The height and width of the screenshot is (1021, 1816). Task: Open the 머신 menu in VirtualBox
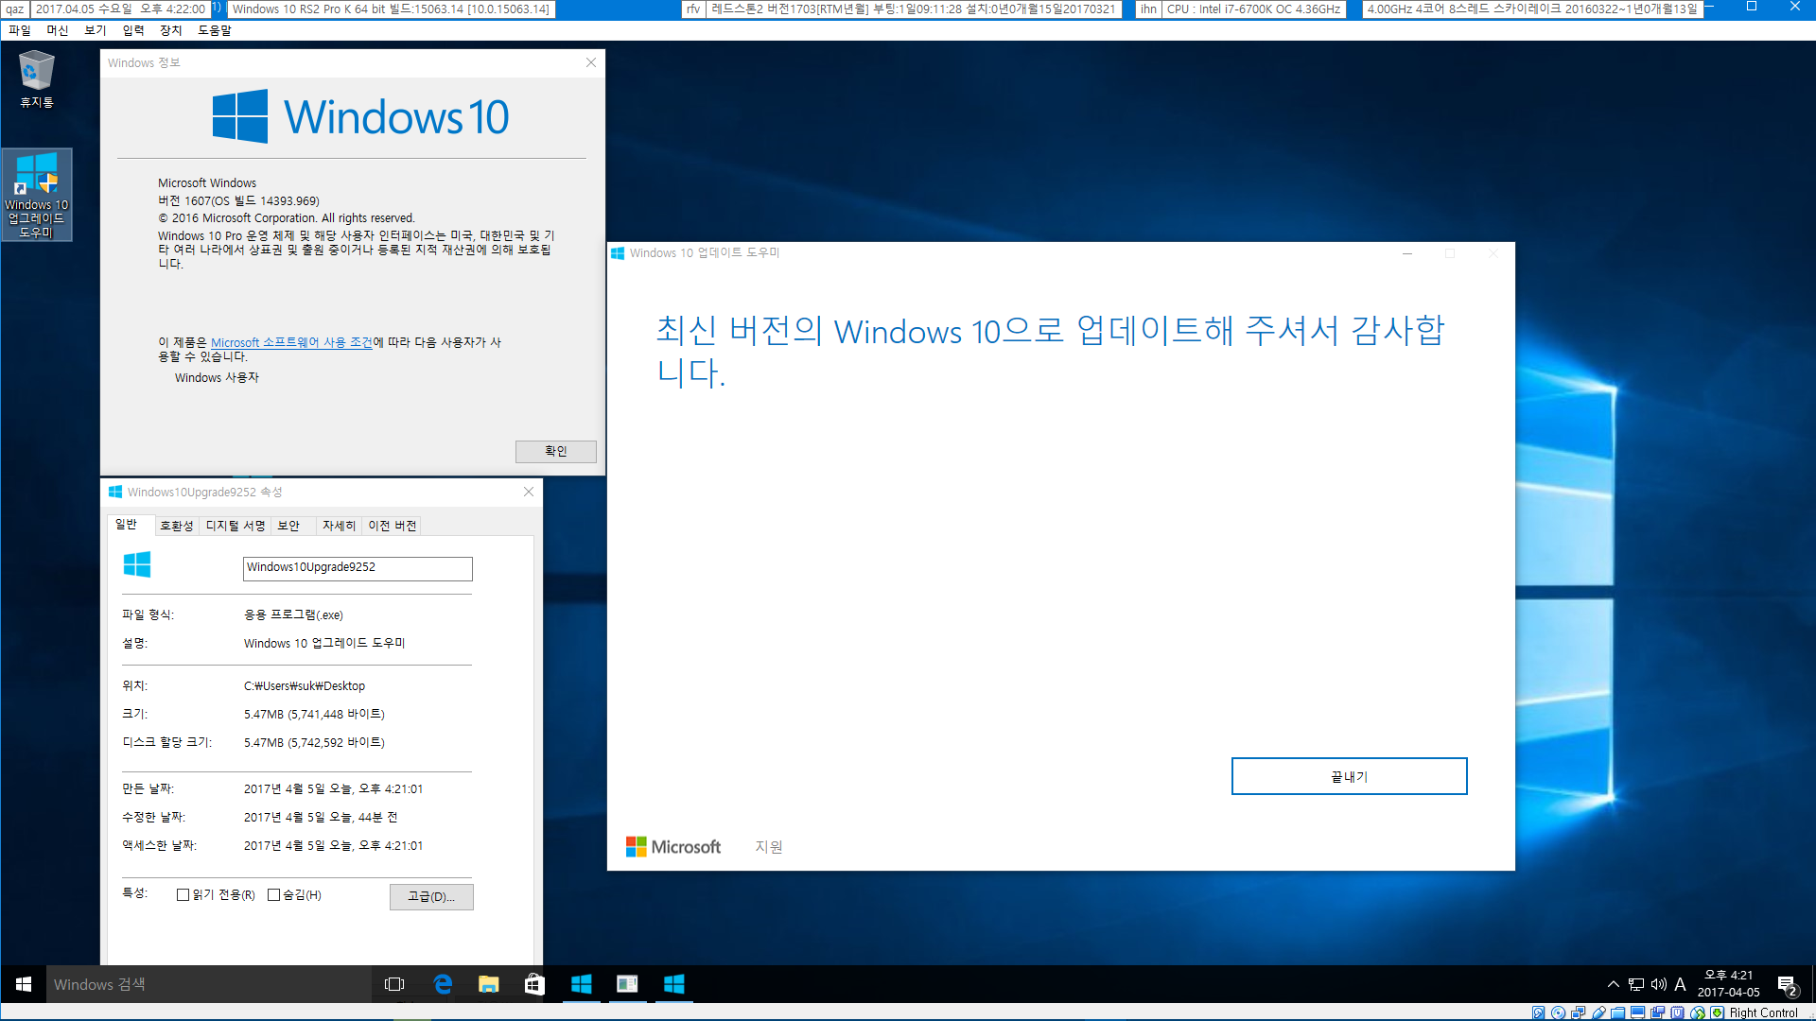pos(58,30)
